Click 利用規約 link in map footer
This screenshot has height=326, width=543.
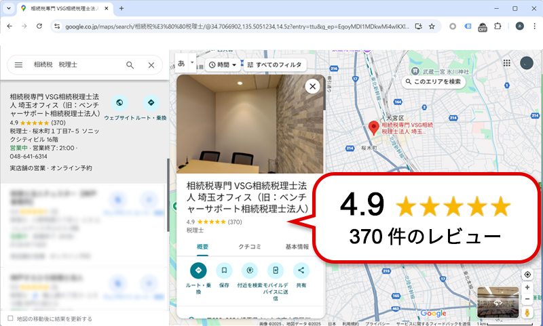click(x=350, y=324)
